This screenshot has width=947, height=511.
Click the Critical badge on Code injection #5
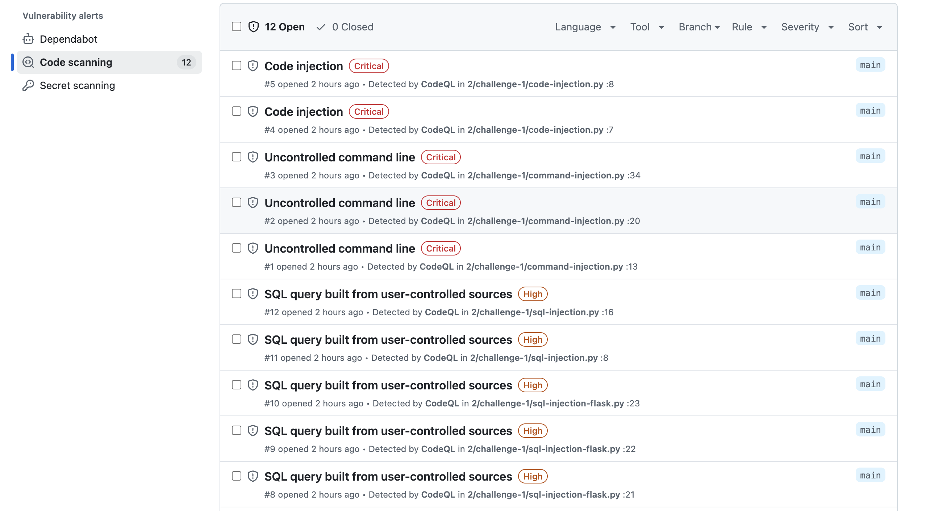click(368, 66)
